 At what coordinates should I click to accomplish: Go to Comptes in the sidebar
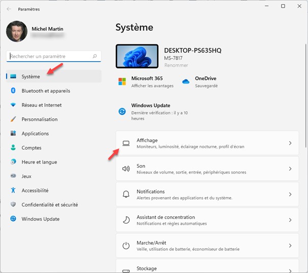pyautogui.click(x=32, y=148)
